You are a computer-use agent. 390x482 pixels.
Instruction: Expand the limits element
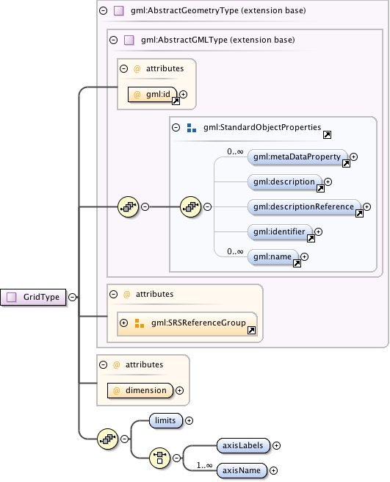(189, 420)
